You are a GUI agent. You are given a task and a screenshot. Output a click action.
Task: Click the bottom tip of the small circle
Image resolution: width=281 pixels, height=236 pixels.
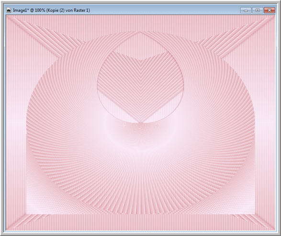pos(140,123)
